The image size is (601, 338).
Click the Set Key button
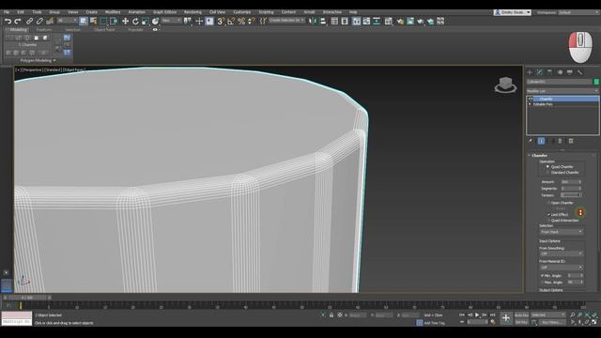pyautogui.click(x=521, y=322)
